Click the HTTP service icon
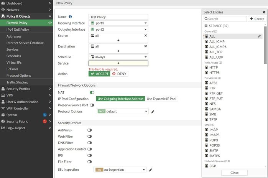 click(x=207, y=68)
